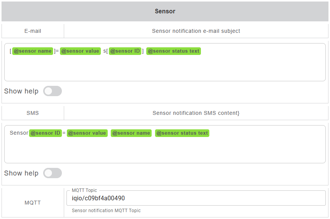Select @sensor status text tag in e-mail subject
The height and width of the screenshot is (219, 330).
173,51
